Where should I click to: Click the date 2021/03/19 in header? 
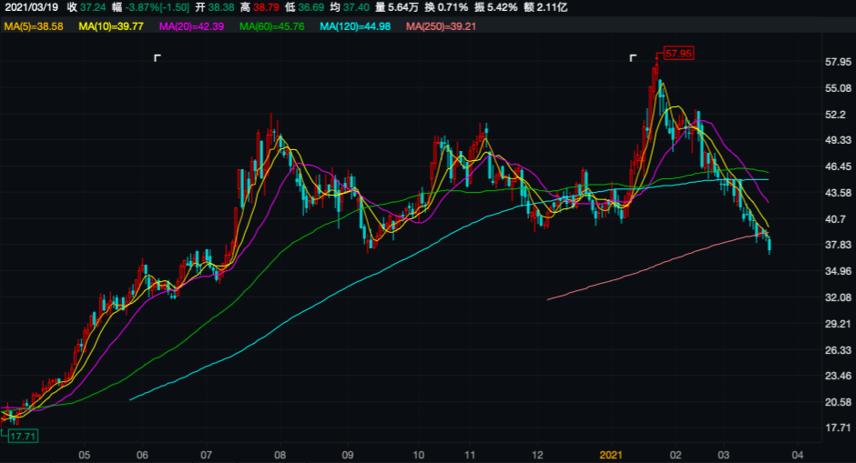[x=31, y=7]
